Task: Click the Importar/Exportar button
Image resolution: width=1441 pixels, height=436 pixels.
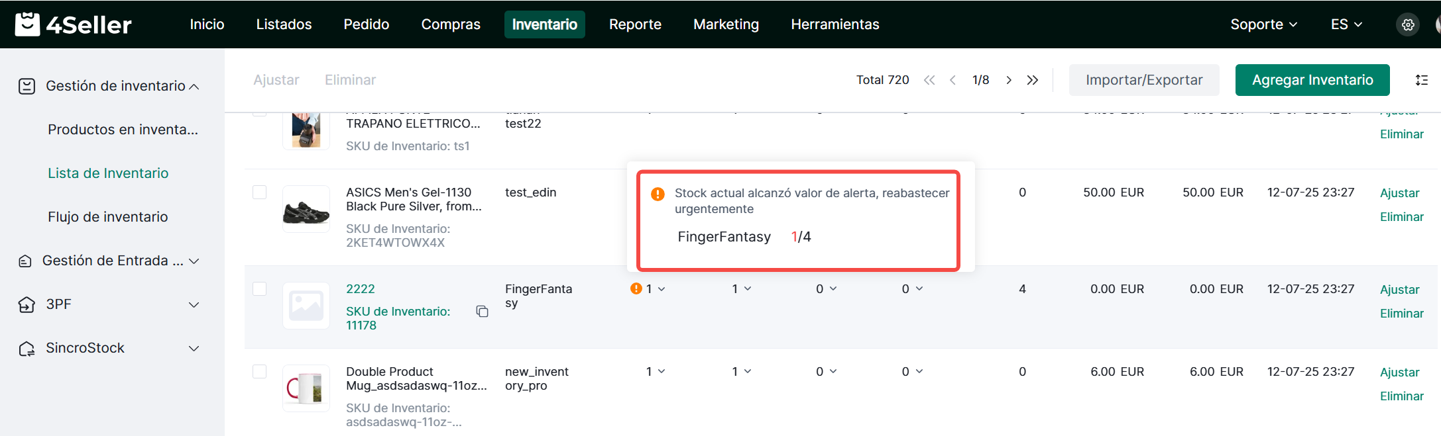Action: coord(1143,80)
